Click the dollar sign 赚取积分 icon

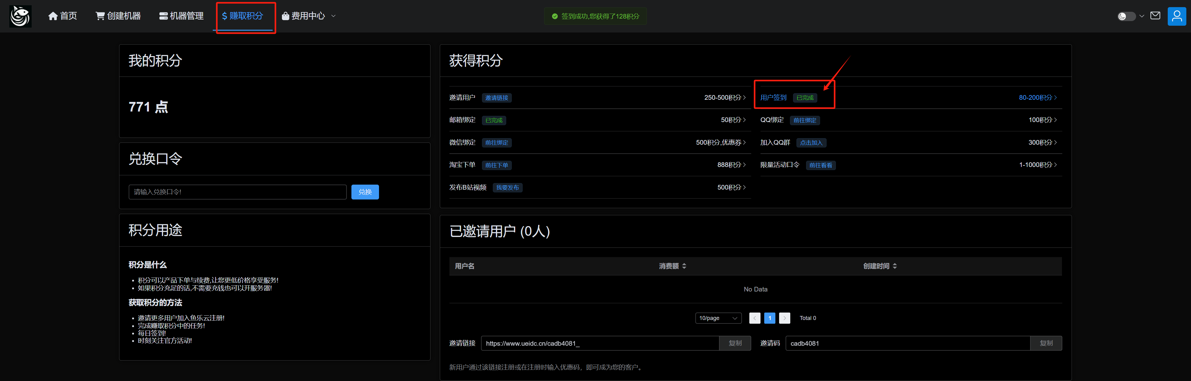pos(225,16)
